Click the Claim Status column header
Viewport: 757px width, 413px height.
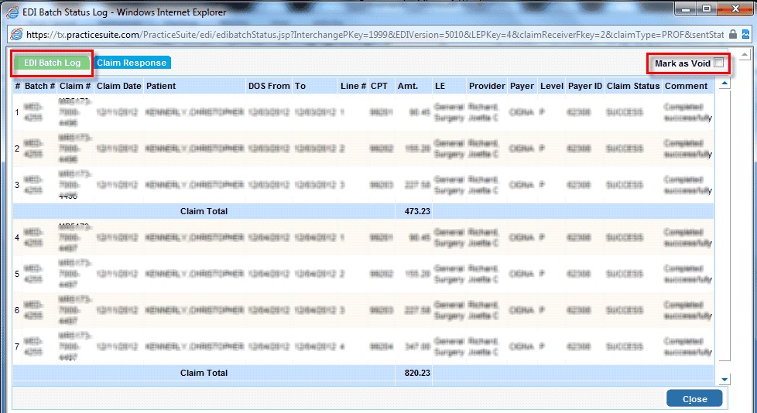click(632, 86)
